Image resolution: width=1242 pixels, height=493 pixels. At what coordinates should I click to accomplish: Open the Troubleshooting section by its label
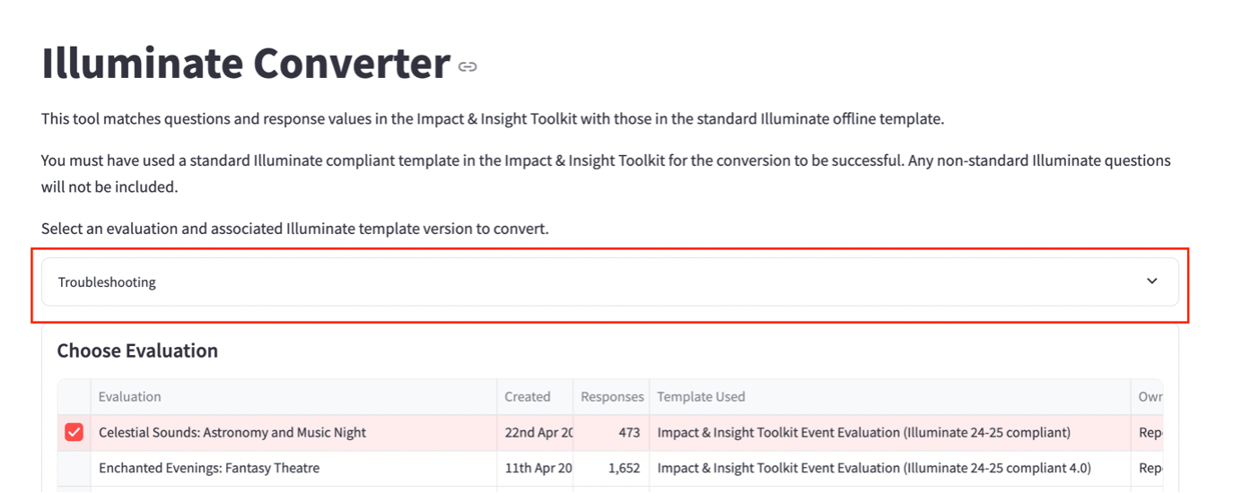(x=107, y=282)
